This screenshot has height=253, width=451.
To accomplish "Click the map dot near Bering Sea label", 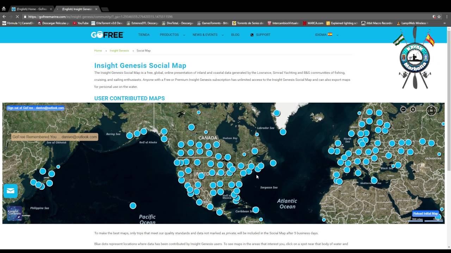I will click(130, 136).
